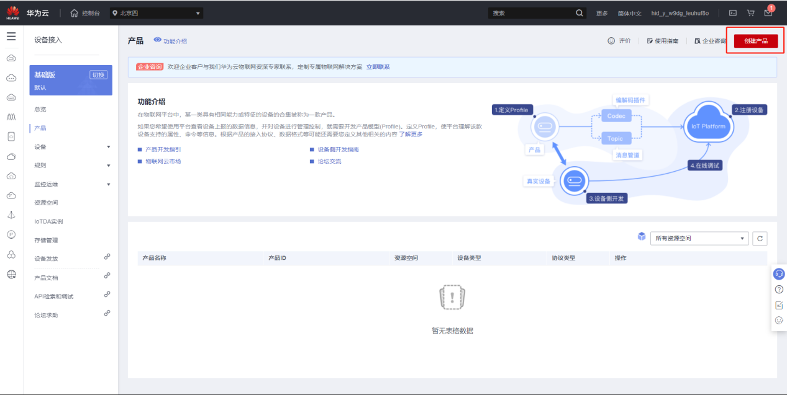Click the cube icon beside 所有资源空间
The height and width of the screenshot is (395, 787).
[642, 237]
